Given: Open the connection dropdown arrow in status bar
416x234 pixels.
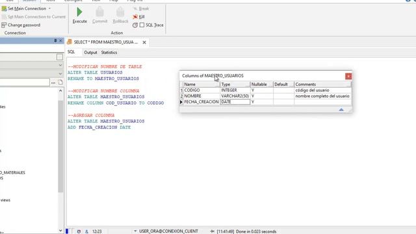Looking at the screenshot, I should pyautogui.click(x=135, y=231).
